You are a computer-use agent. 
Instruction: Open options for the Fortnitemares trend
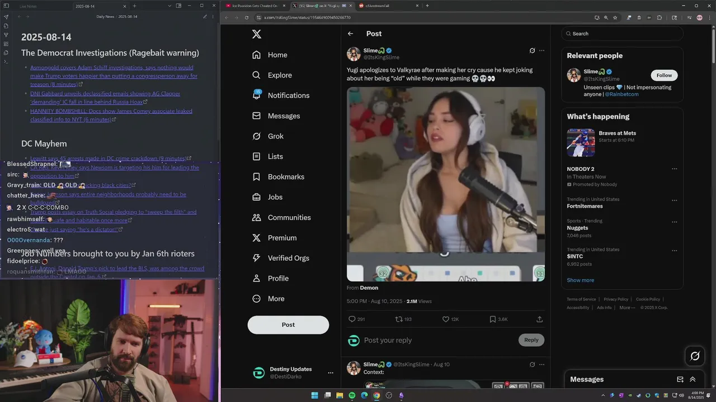(x=674, y=200)
